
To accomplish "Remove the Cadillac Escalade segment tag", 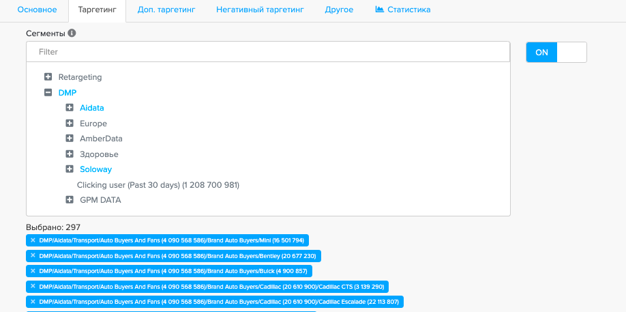I will point(33,302).
